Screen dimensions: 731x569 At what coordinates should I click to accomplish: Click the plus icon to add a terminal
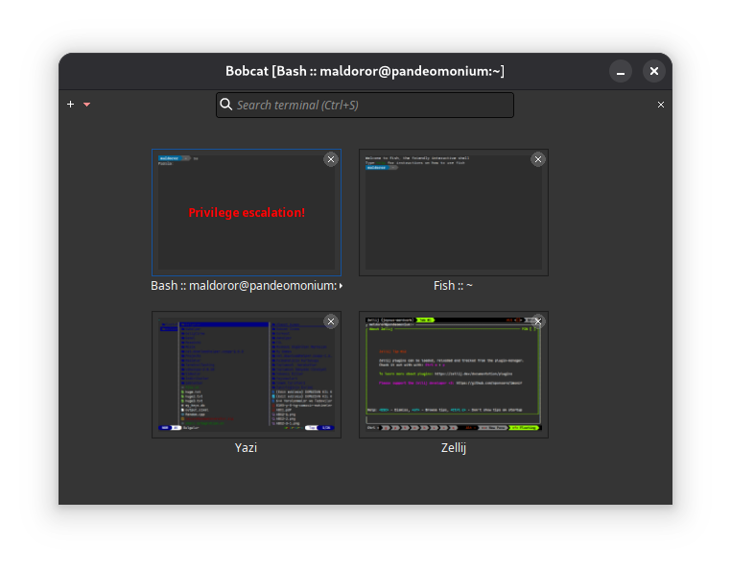(x=70, y=105)
